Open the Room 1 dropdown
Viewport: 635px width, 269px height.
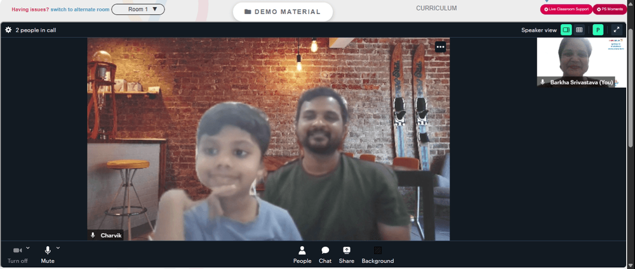138,9
